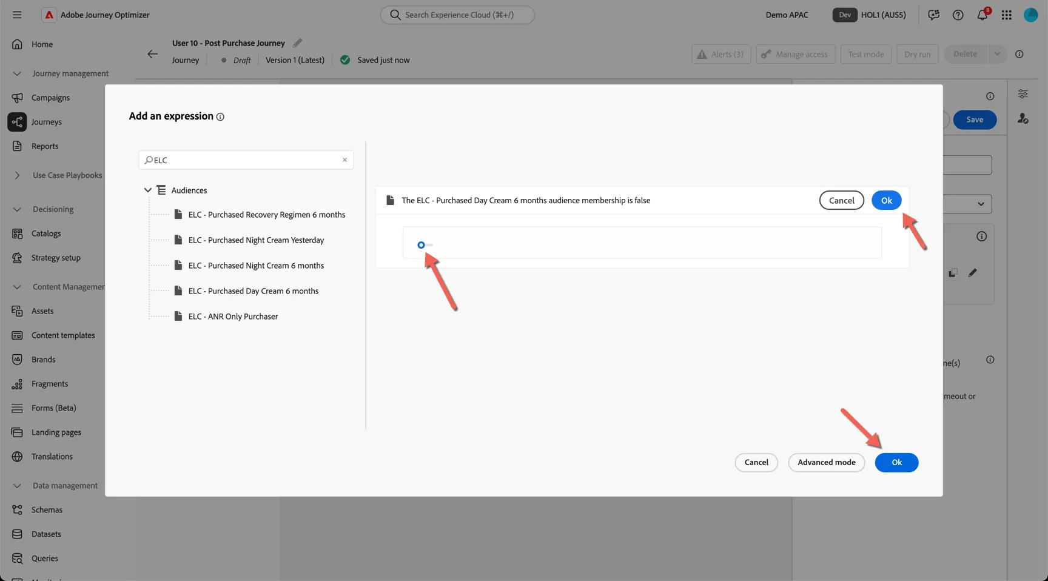
Task: Open the hamburger navigation menu
Action: pos(17,15)
